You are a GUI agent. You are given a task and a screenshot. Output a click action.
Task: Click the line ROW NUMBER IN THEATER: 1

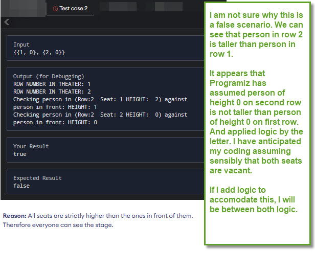(52, 84)
